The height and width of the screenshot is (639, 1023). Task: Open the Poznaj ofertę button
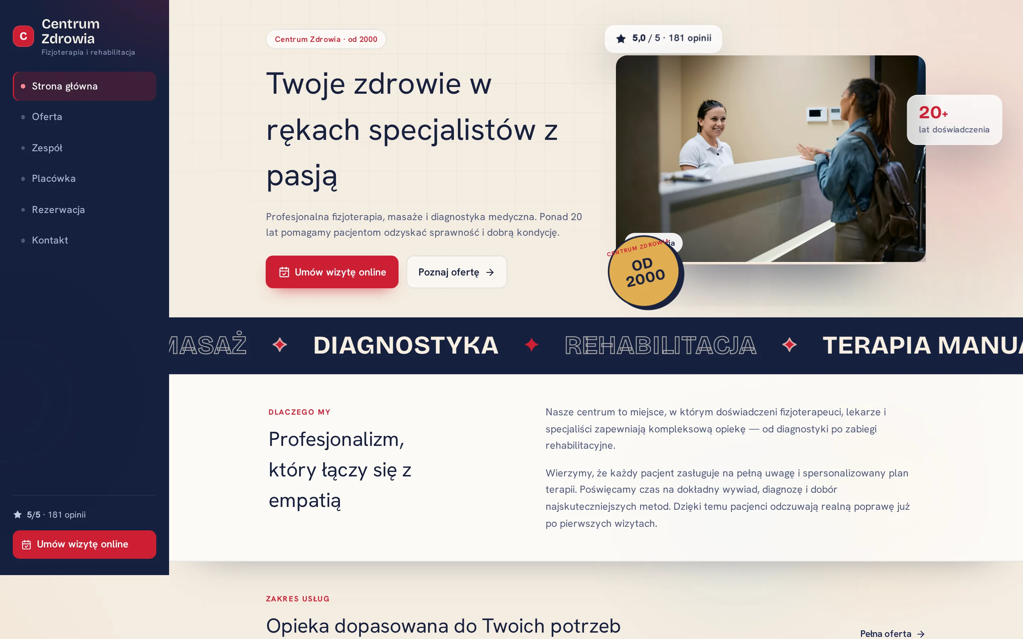456,272
